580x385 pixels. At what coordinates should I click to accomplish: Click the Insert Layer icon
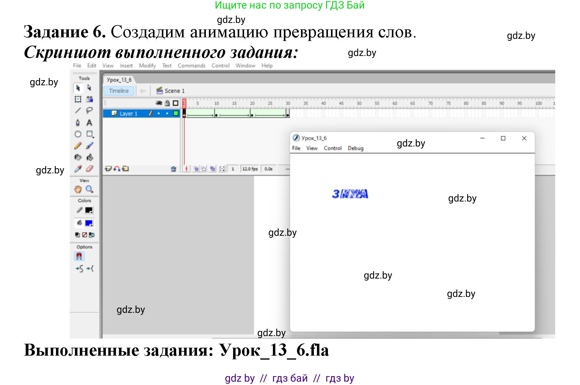pyautogui.click(x=108, y=169)
